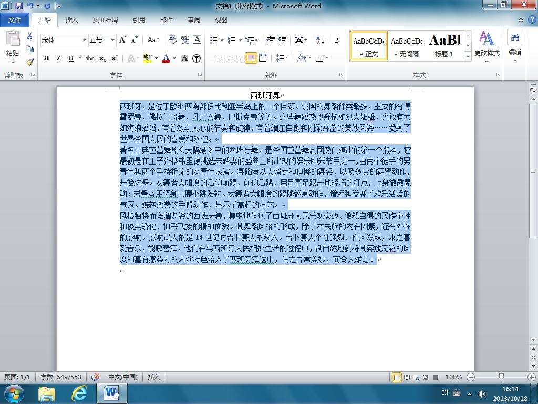Viewport: 538px width, 404px height.
Task: Switch to Full Screen Reading view
Action: tap(407, 377)
